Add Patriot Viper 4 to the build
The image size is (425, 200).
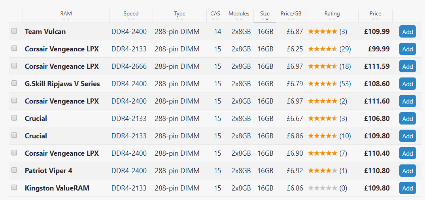[x=407, y=171]
